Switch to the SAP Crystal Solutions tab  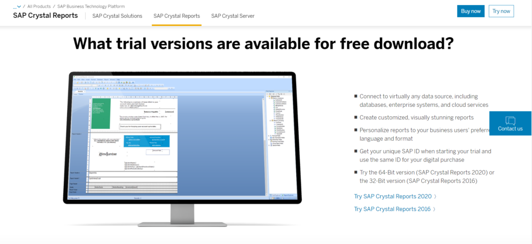click(117, 16)
